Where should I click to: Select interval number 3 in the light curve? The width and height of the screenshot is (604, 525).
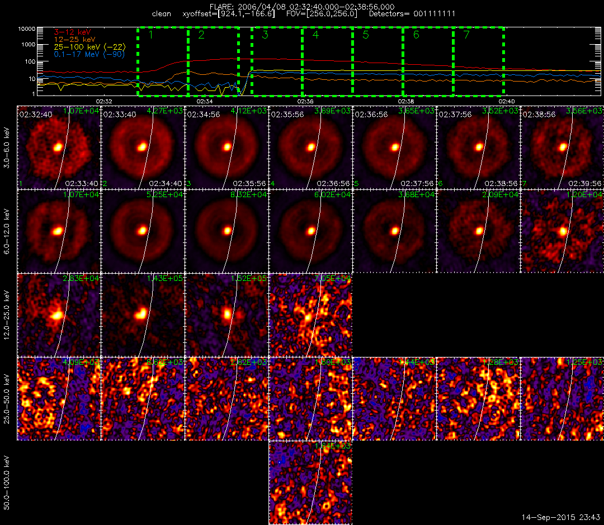(265, 35)
